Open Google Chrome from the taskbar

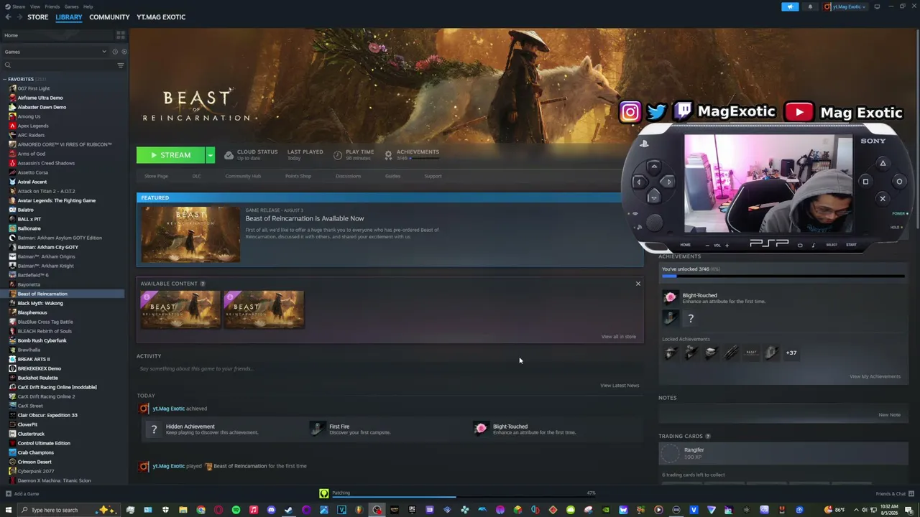click(201, 510)
